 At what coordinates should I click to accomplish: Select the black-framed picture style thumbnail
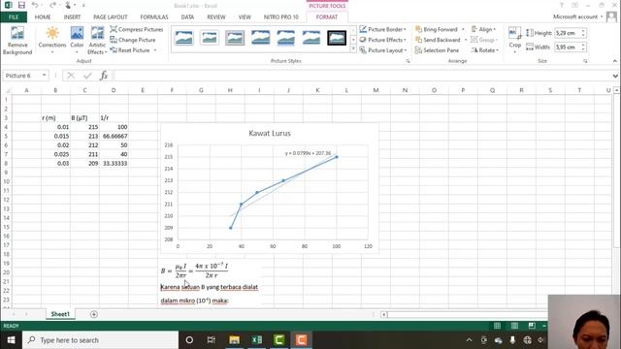click(337, 38)
